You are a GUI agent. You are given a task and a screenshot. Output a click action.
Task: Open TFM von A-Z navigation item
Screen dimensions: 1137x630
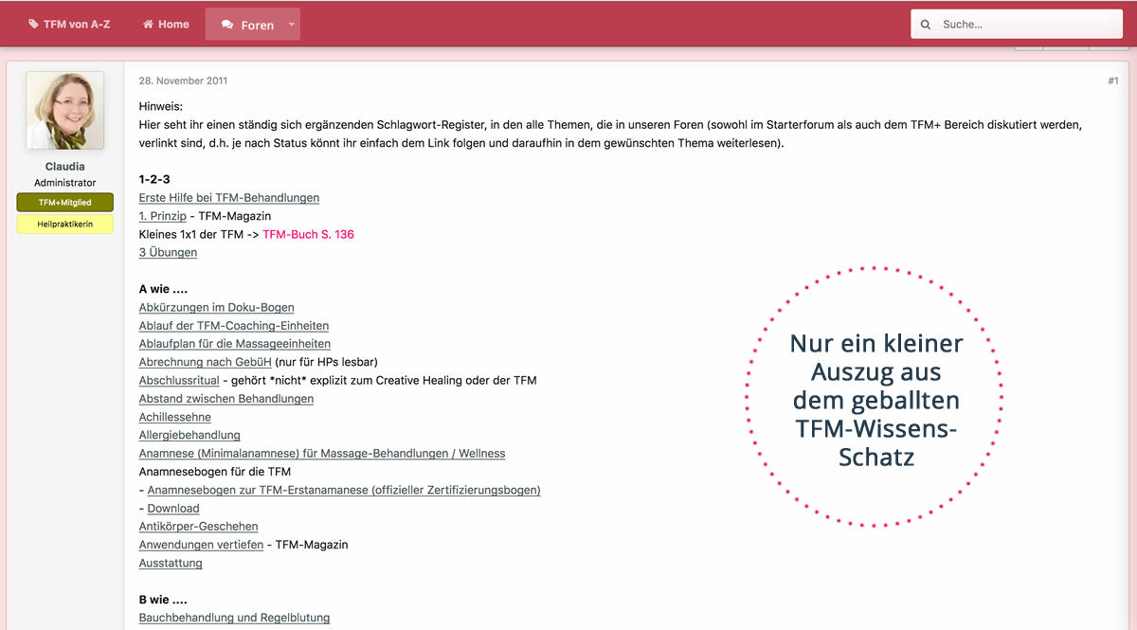(76, 25)
